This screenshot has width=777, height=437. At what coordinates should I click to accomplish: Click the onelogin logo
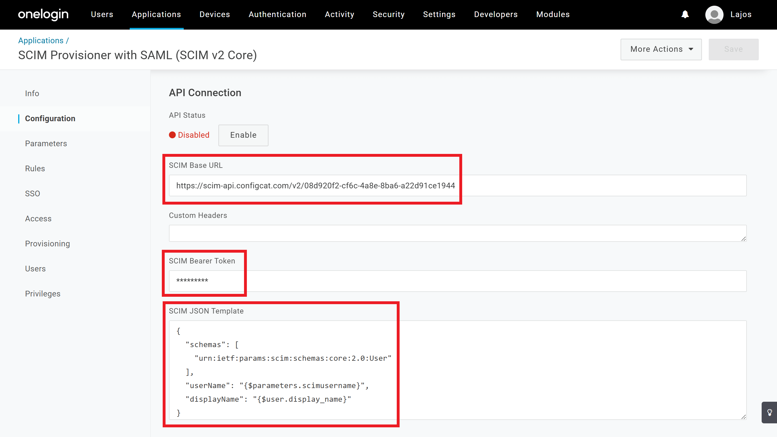pos(43,15)
